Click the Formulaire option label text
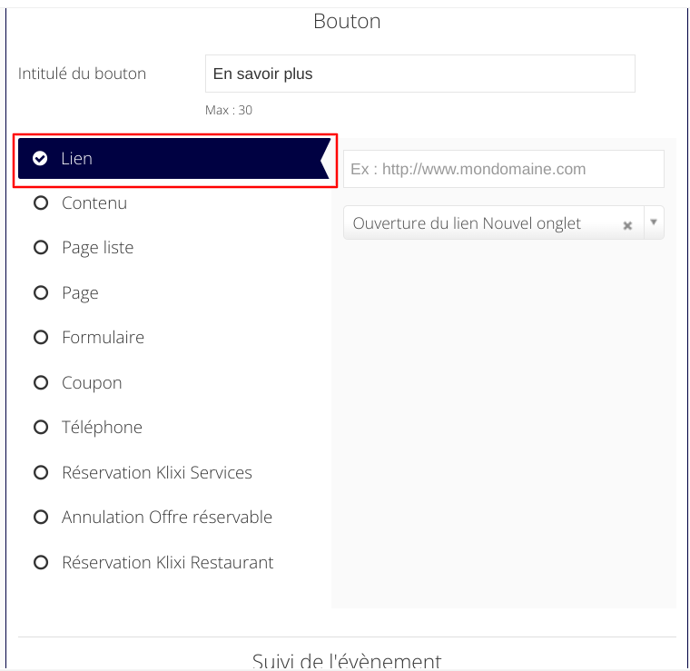 [103, 338]
